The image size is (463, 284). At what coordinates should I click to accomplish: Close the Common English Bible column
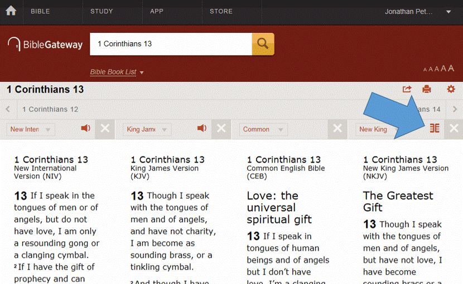[337, 129]
